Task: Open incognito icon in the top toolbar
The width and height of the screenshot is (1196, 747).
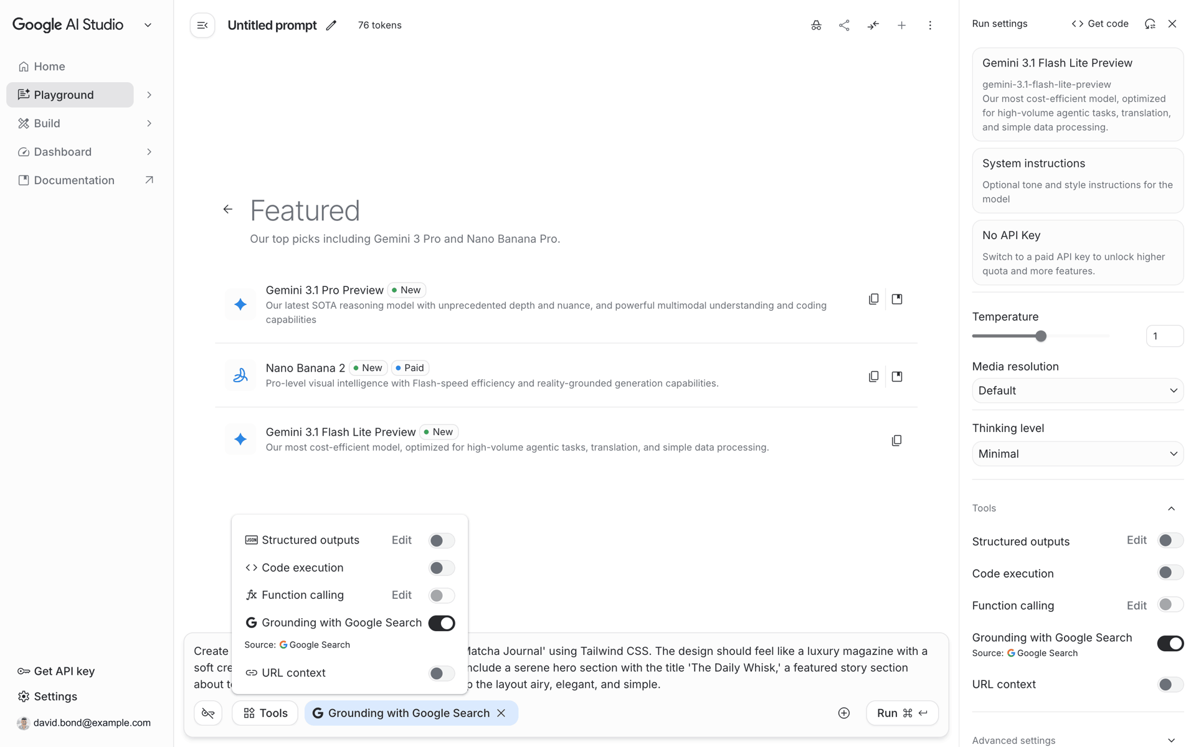Action: (x=816, y=26)
